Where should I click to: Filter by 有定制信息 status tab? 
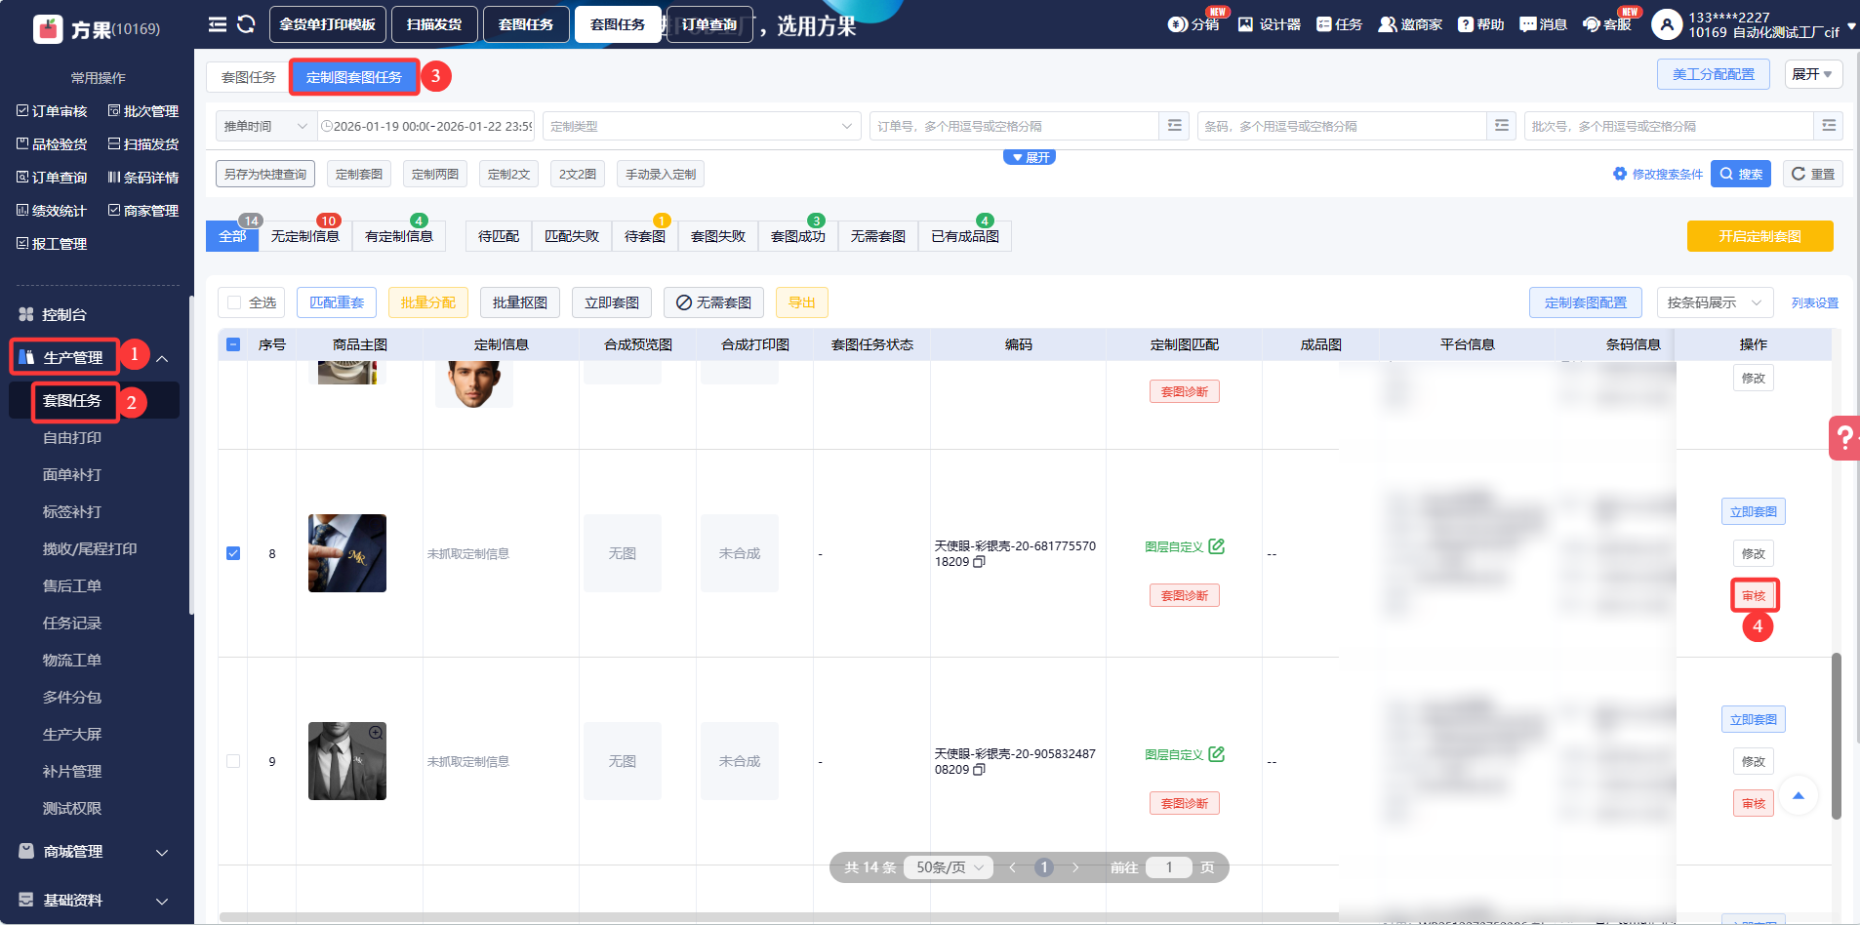click(399, 236)
